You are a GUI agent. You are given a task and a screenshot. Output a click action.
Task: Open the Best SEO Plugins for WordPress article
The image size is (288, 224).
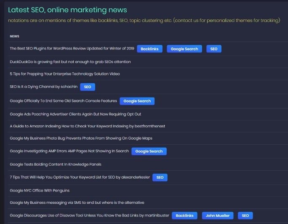point(72,49)
